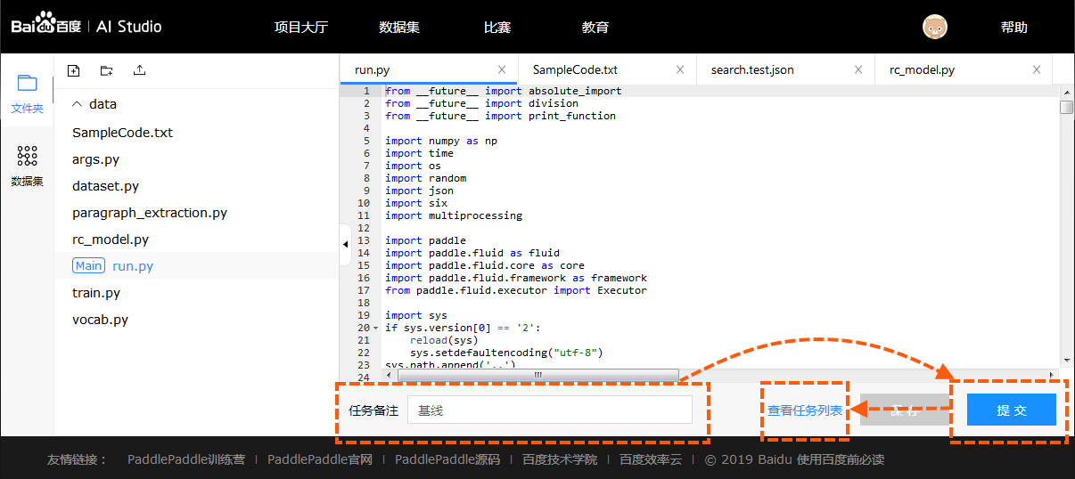The width and height of the screenshot is (1075, 479).
Task: Click the new folder icon
Action: point(106,70)
